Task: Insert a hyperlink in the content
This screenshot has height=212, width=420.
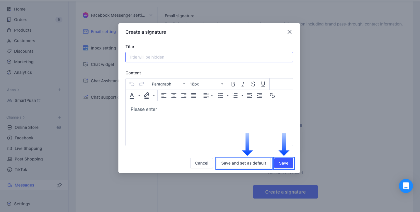Action: (272, 95)
